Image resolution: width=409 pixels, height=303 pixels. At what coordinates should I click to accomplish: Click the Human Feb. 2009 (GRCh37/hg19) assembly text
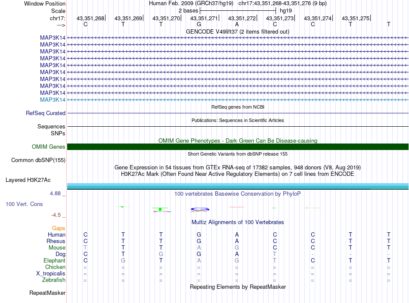tap(191, 3)
